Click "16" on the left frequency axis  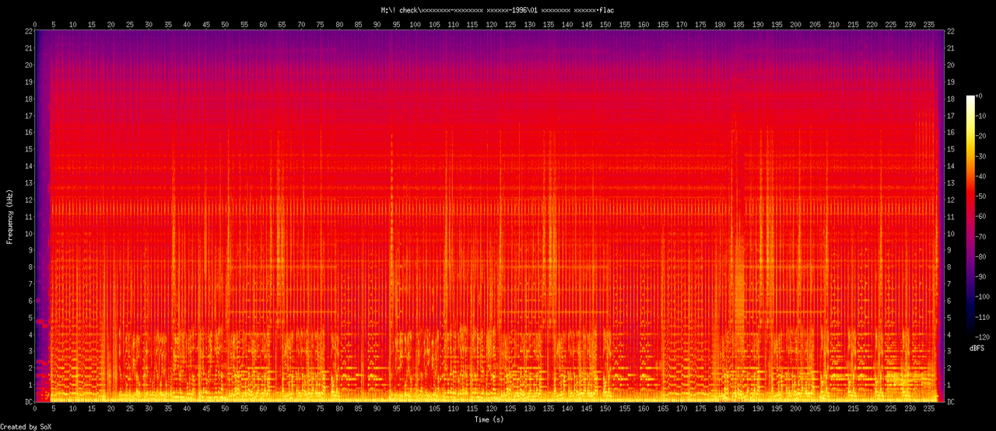(x=28, y=132)
